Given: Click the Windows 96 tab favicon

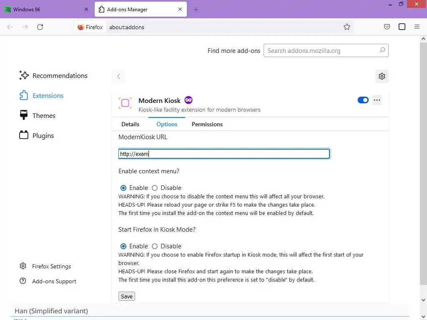Looking at the screenshot, I should coord(8,9).
